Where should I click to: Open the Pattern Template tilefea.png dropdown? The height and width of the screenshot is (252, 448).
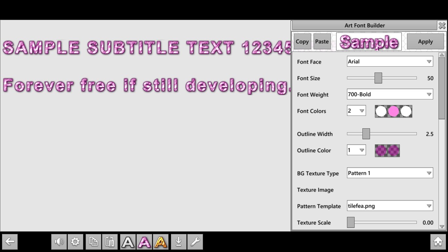click(x=390, y=206)
